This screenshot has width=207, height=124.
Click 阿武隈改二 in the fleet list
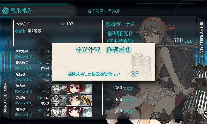tap(24, 51)
